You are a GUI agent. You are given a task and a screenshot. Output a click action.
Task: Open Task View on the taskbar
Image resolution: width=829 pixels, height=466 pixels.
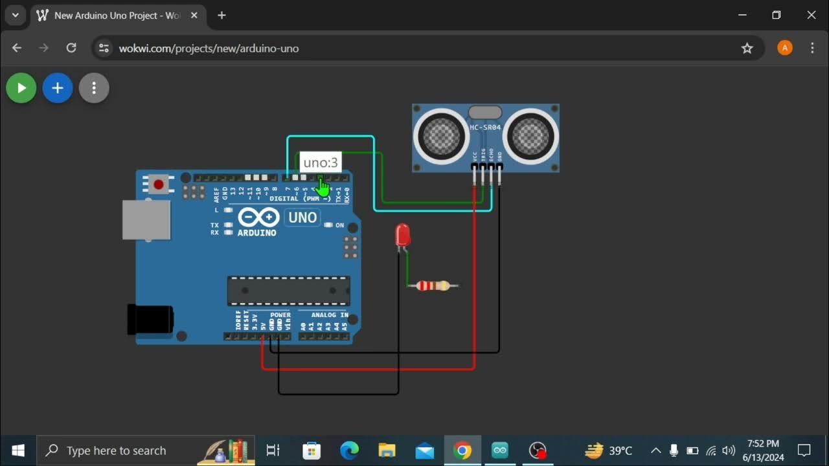(x=273, y=450)
